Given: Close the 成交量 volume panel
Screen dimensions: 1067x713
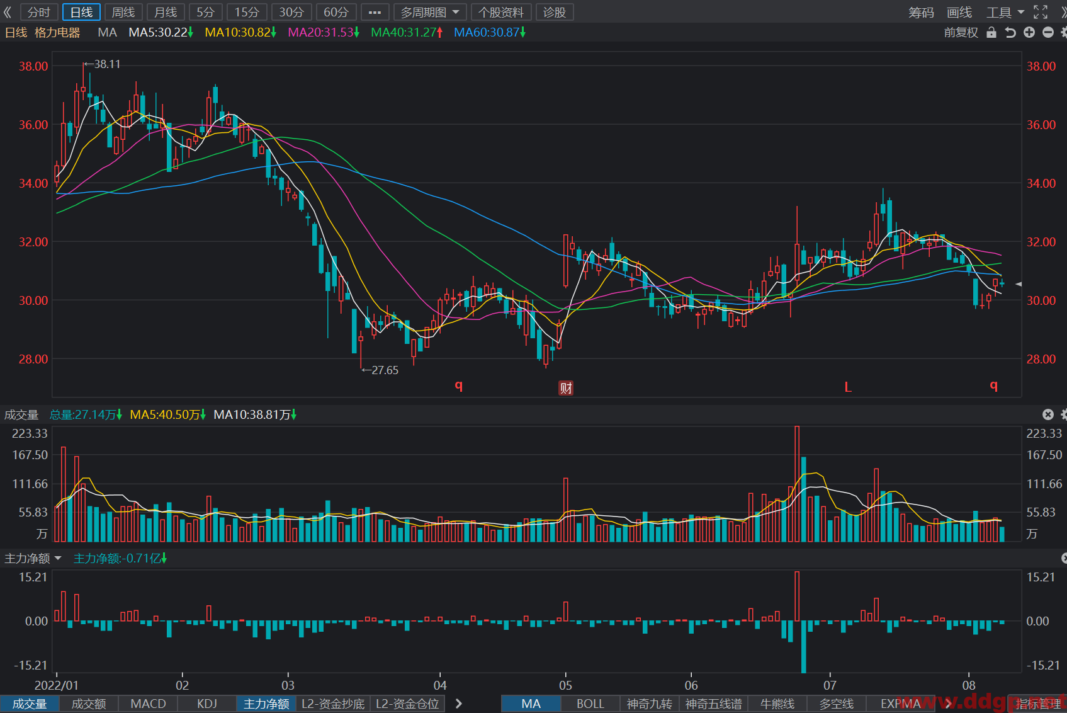Looking at the screenshot, I should [1048, 414].
